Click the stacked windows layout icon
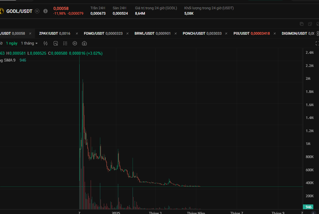319x214 pixels. coord(302,24)
